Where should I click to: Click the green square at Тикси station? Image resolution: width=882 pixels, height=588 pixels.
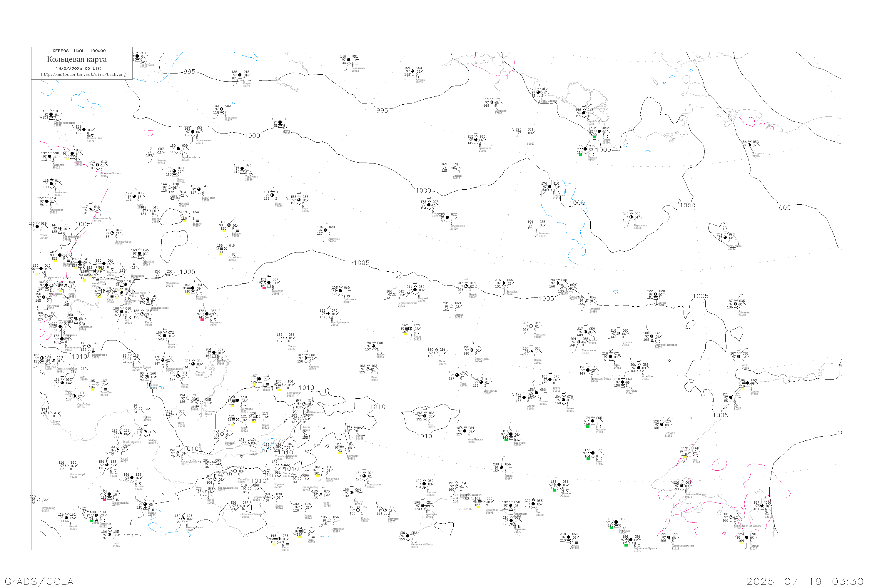click(594, 137)
